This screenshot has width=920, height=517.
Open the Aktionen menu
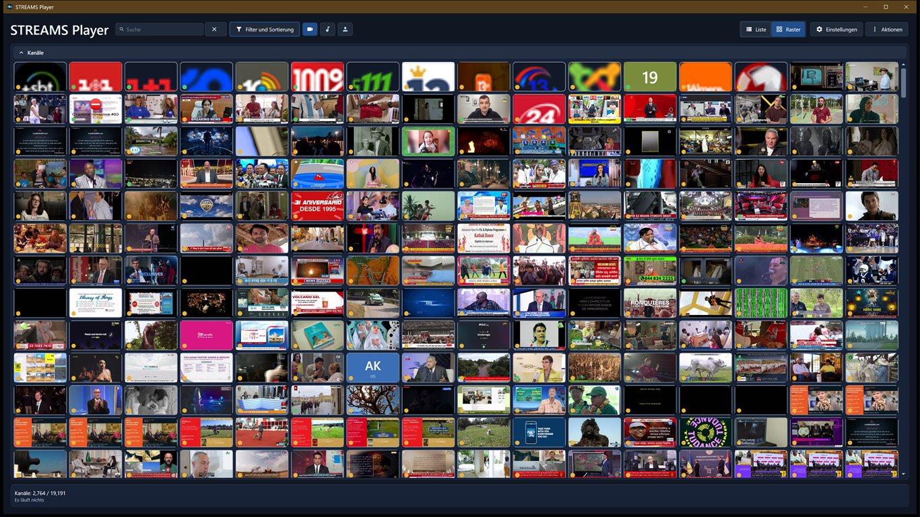click(x=887, y=30)
